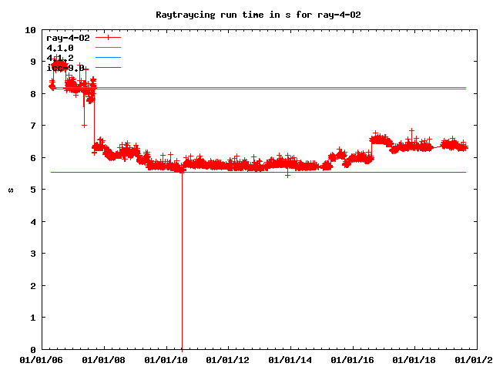The width and height of the screenshot is (493, 370).
Task: Click the 01/01/08 x-axis date
Action: pos(104,360)
